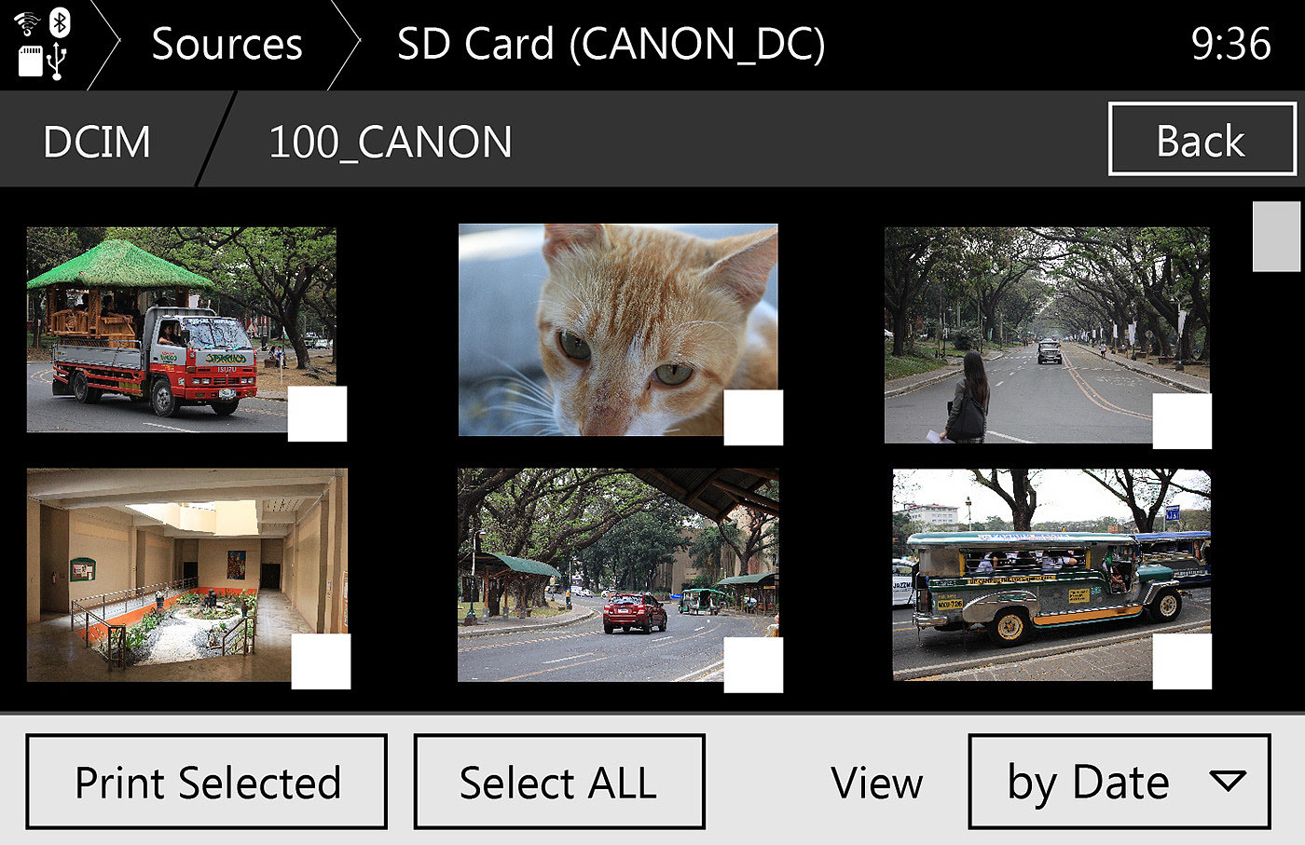This screenshot has width=1305, height=845.
Task: Tap the Wi-Fi status icon
Action: point(29,21)
